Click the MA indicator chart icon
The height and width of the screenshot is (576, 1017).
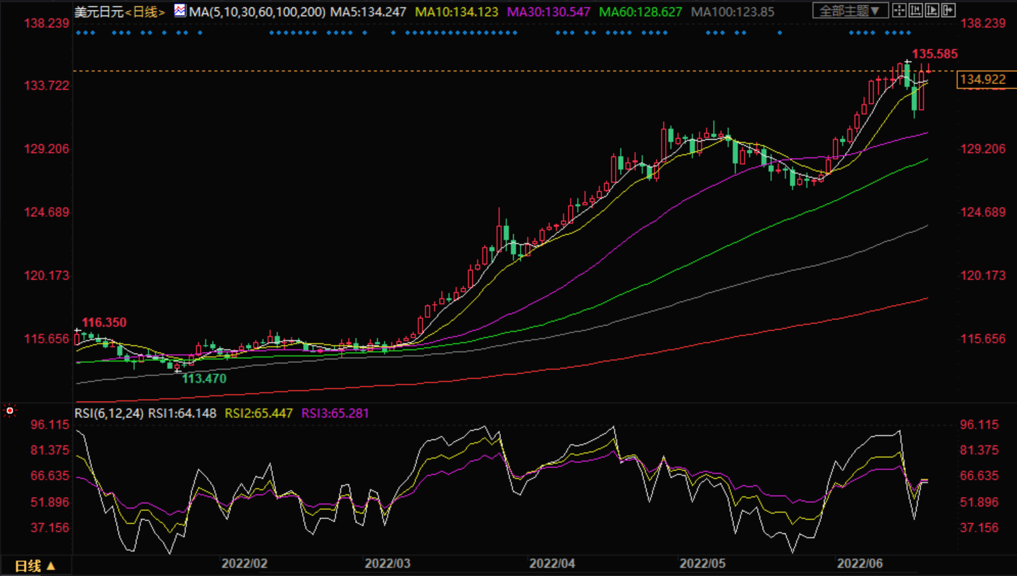[x=179, y=11]
